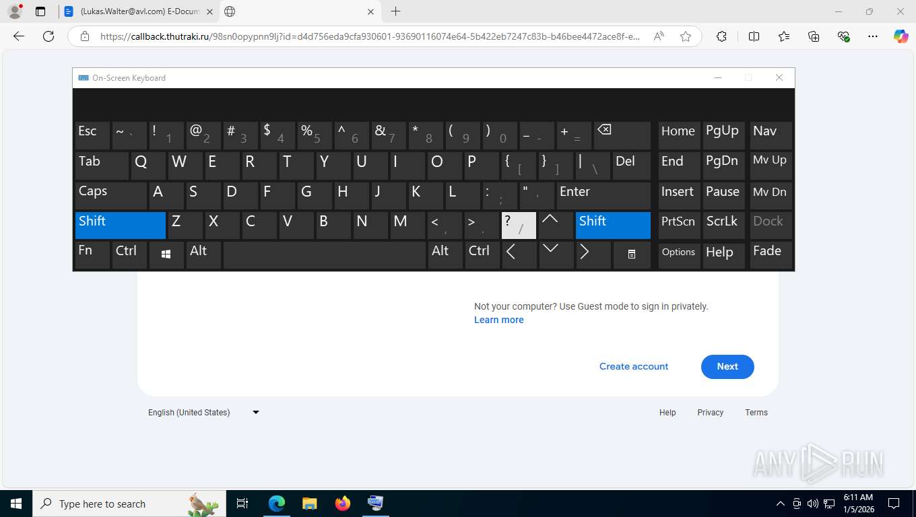Add page to favorites star icon
This screenshot has height=517, width=916.
(686, 36)
